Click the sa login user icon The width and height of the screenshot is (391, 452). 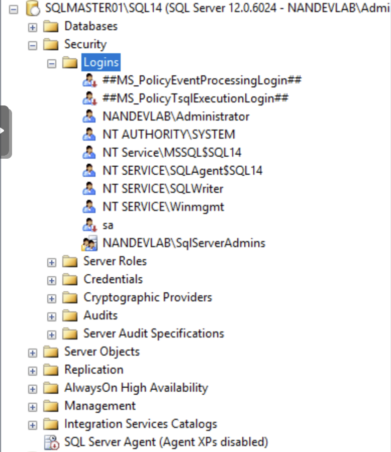click(x=89, y=225)
